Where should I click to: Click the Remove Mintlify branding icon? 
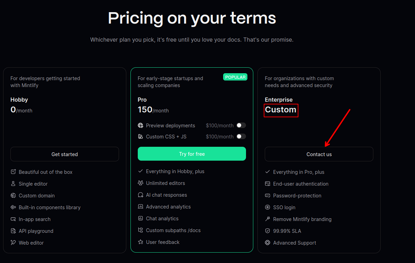268,219
